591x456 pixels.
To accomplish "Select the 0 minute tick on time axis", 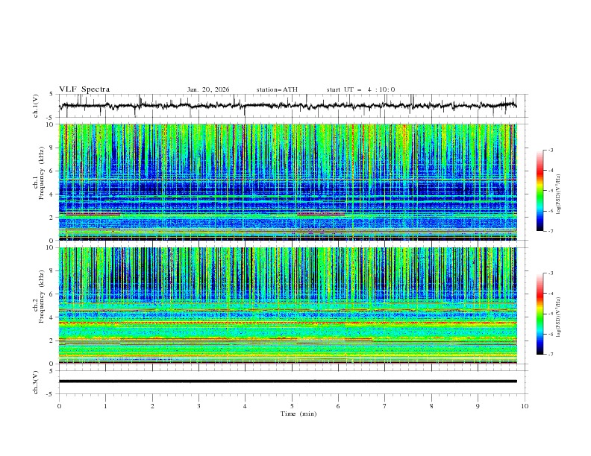I will 59,406.
